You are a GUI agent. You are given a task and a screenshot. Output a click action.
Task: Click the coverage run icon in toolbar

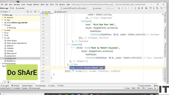[125, 8]
